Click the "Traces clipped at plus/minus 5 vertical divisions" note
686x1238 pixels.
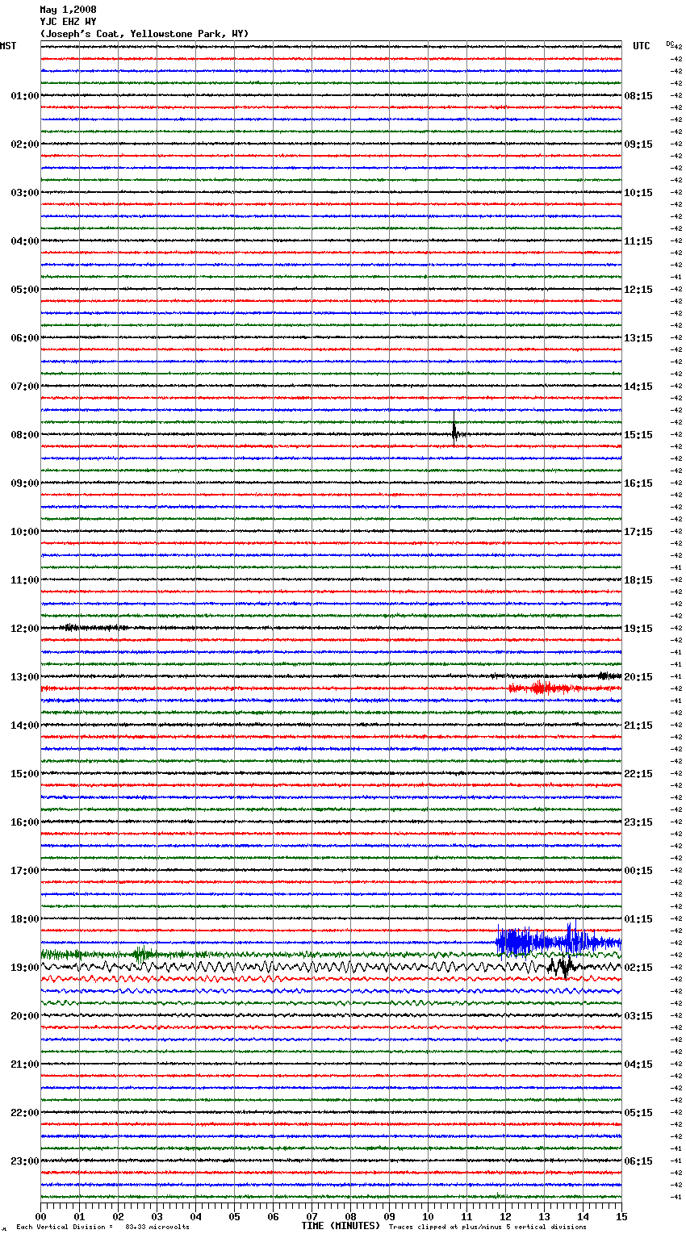pyautogui.click(x=487, y=1227)
